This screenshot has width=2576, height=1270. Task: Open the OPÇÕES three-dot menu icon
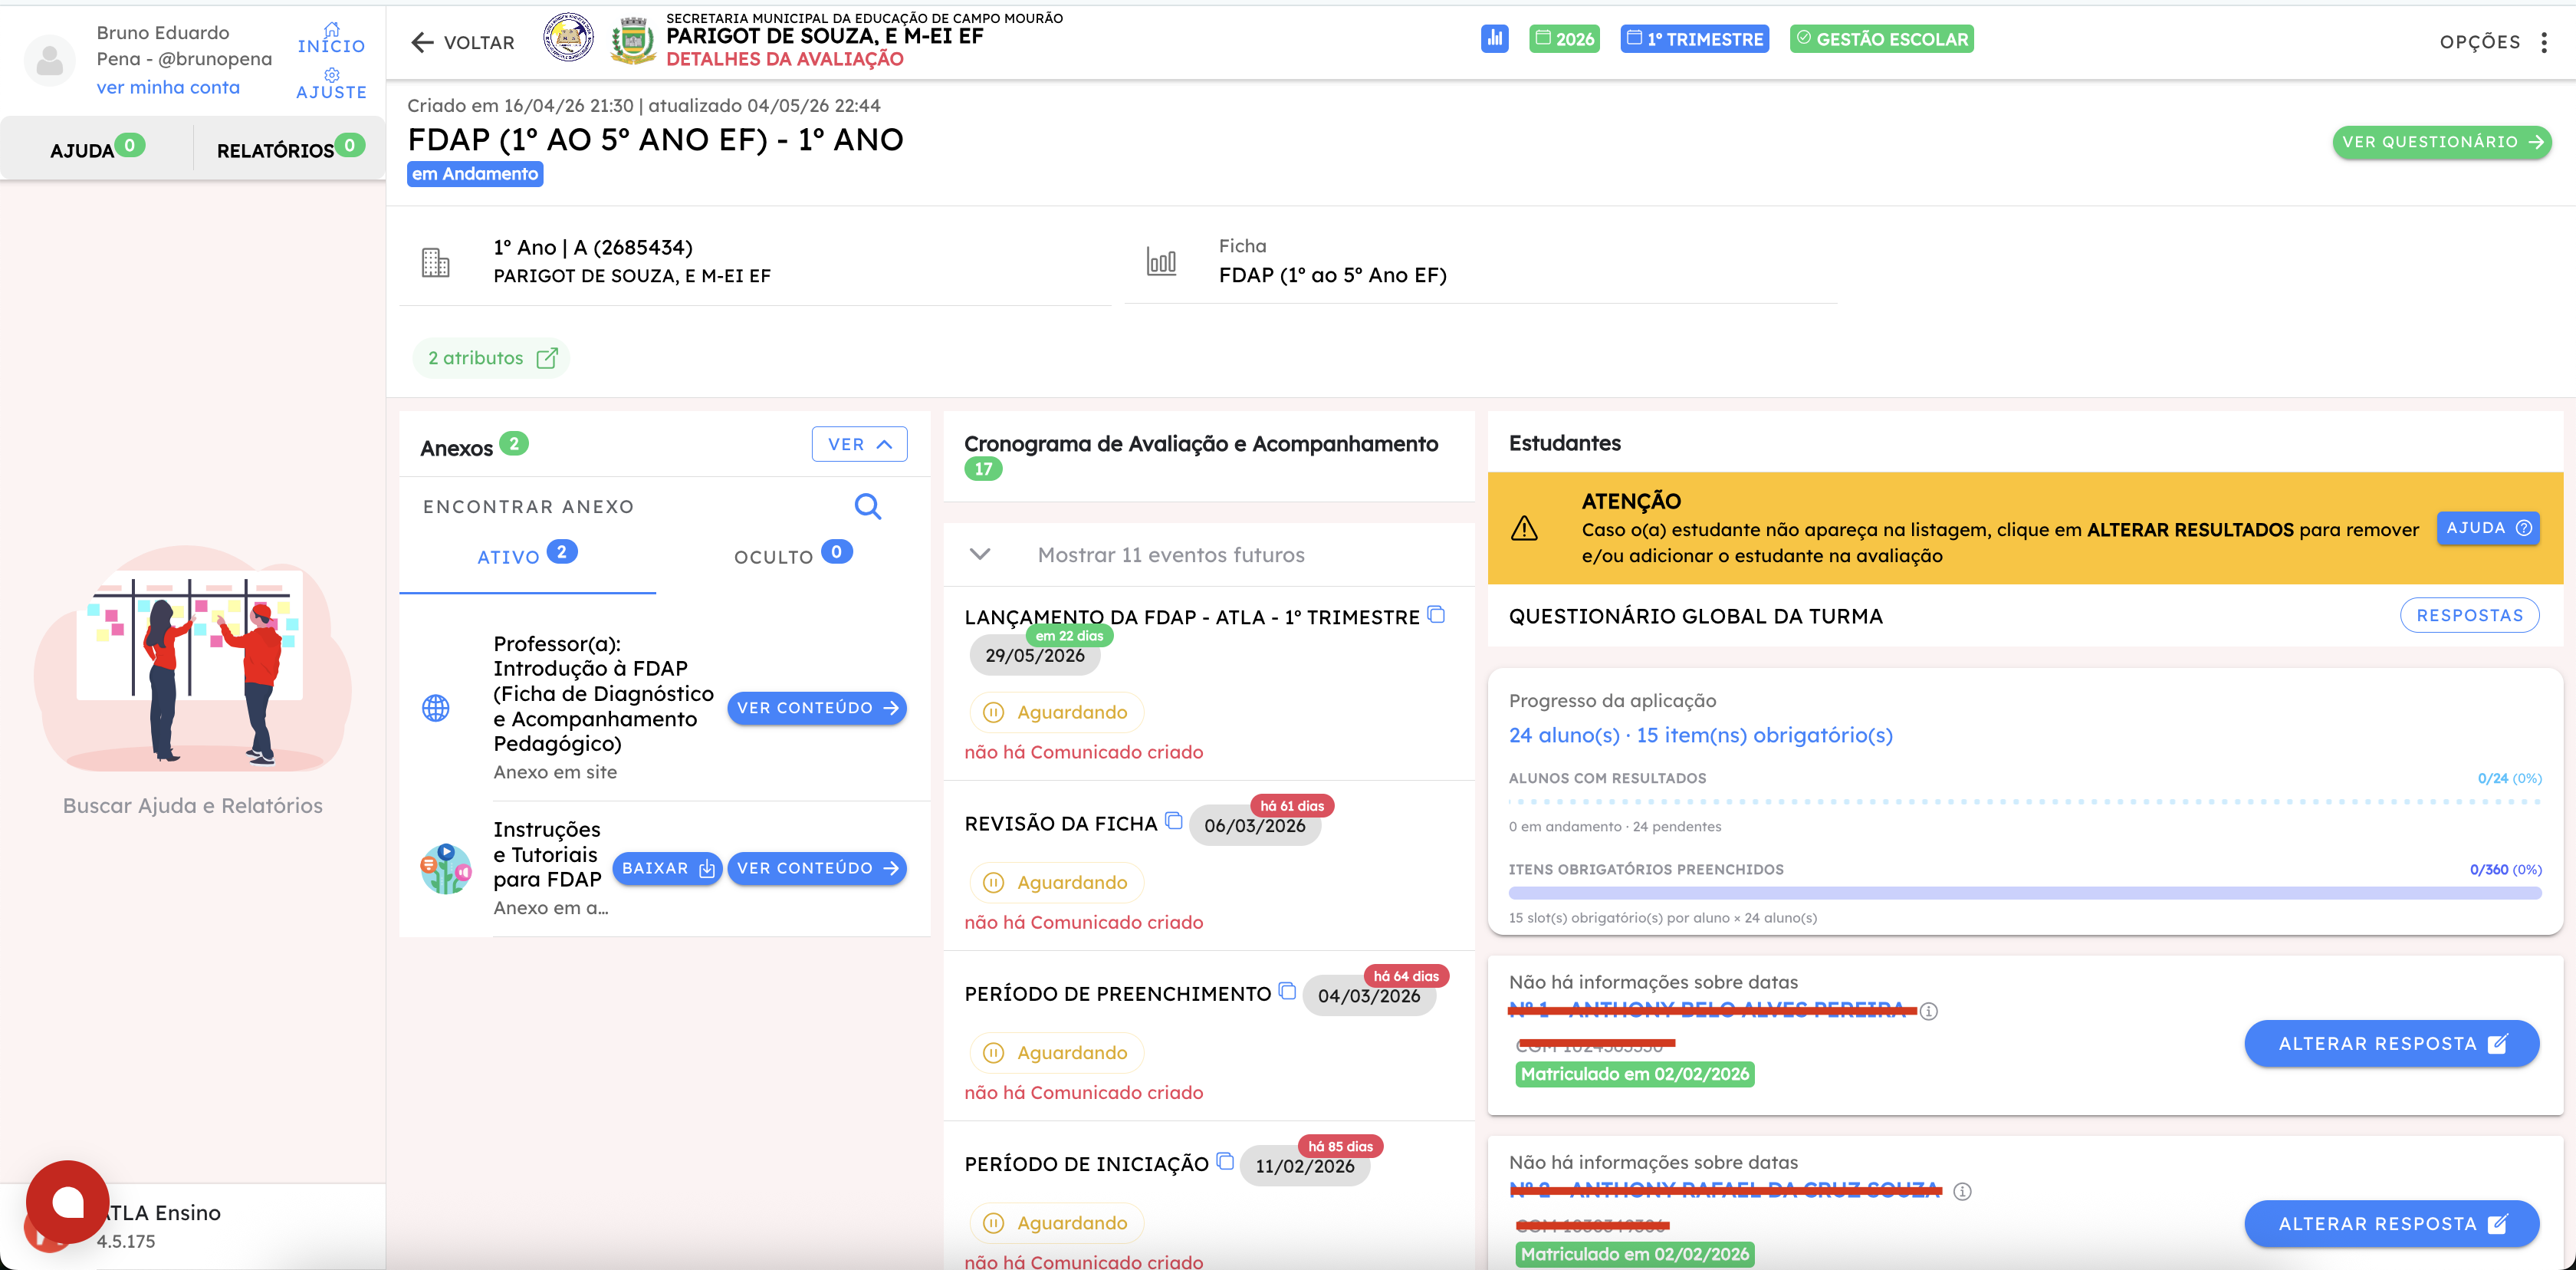(x=2544, y=42)
